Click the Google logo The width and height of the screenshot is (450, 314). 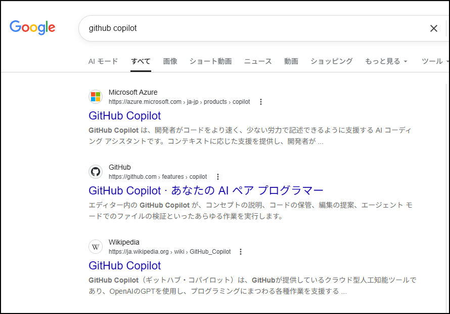pyautogui.click(x=32, y=28)
